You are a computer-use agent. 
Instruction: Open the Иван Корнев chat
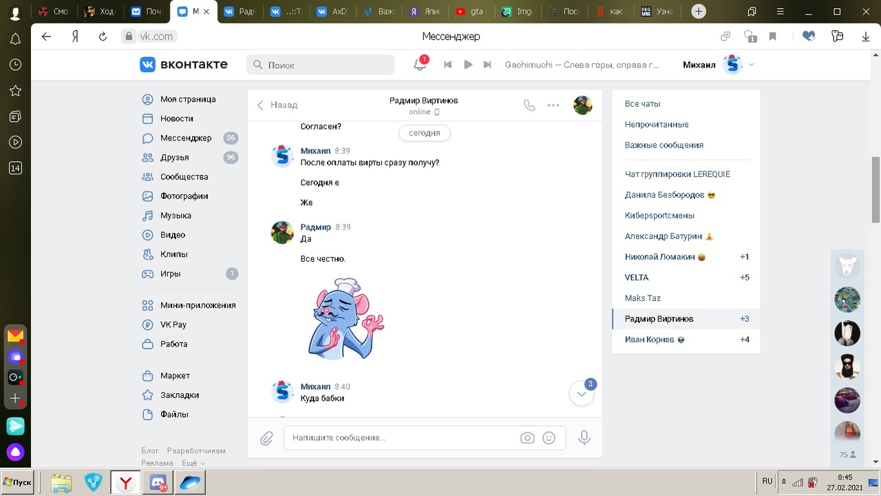pyautogui.click(x=650, y=340)
